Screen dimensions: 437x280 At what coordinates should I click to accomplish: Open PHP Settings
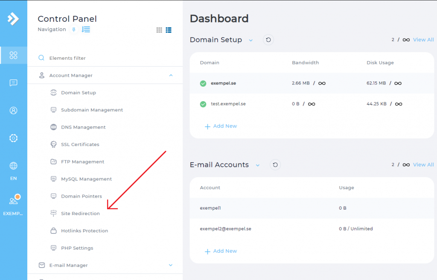77,248
